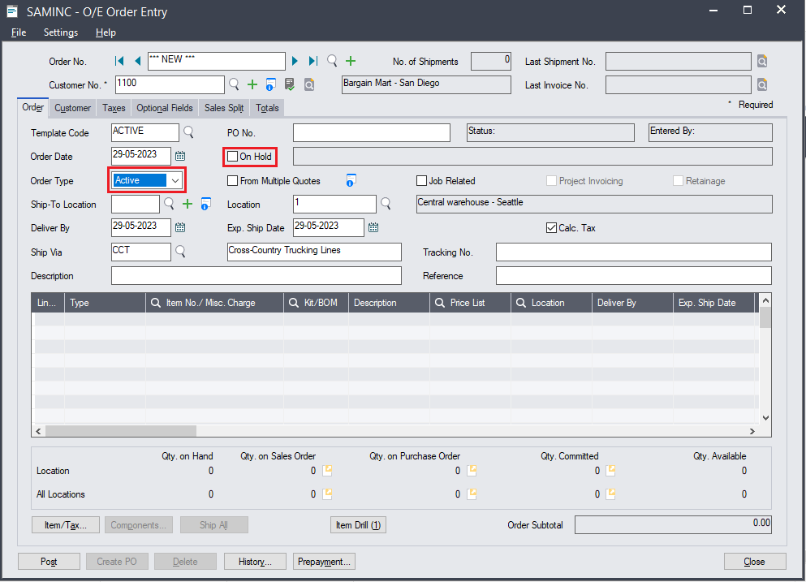Click the Close button at bottom right
Viewport: 806px width, 582px height.
[x=755, y=562]
